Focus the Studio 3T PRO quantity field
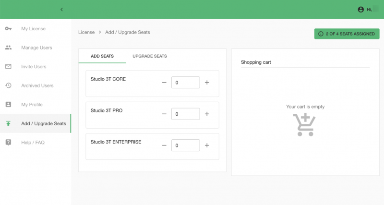The image size is (384, 205). [x=185, y=114]
